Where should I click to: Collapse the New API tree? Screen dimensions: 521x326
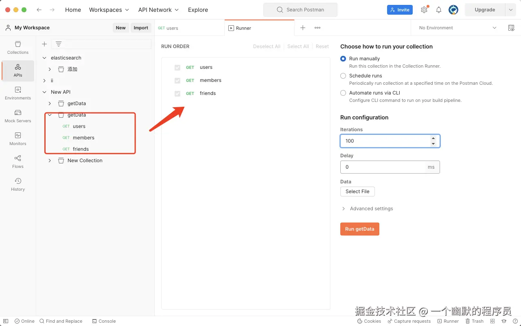coord(44,92)
